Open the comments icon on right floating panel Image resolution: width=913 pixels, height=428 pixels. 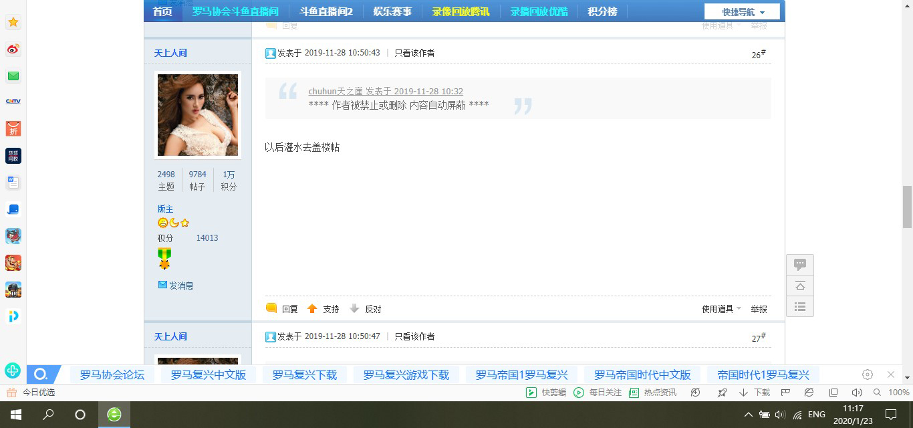[800, 263]
